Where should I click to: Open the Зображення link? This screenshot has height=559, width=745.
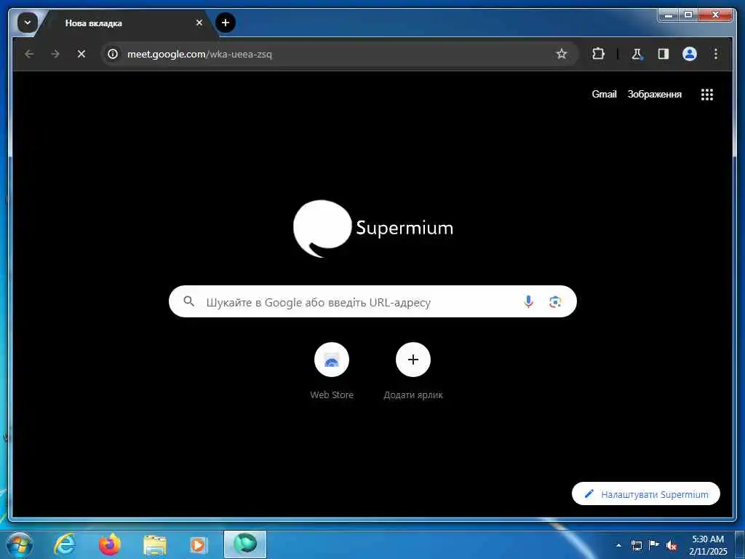(654, 94)
